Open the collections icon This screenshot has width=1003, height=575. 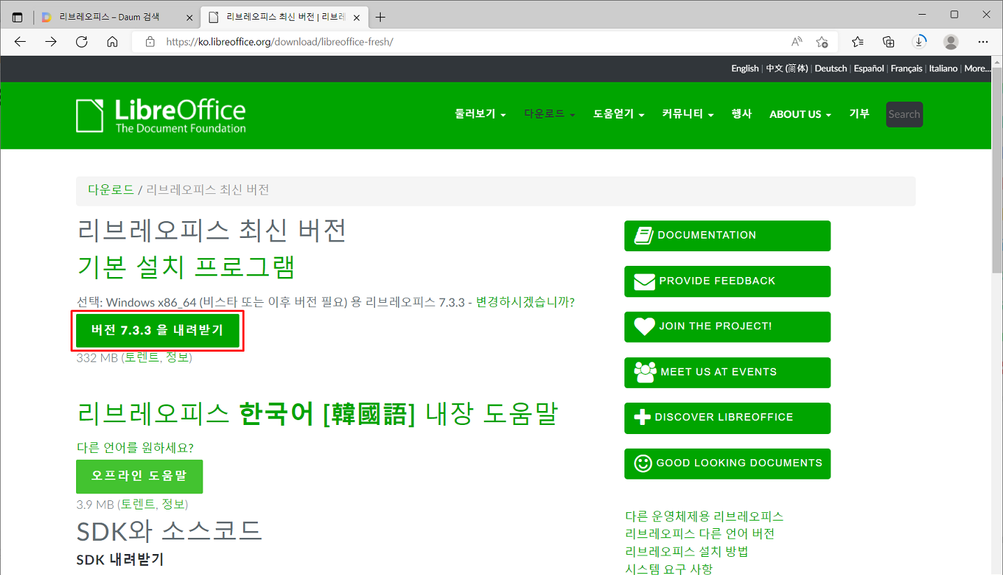(888, 42)
